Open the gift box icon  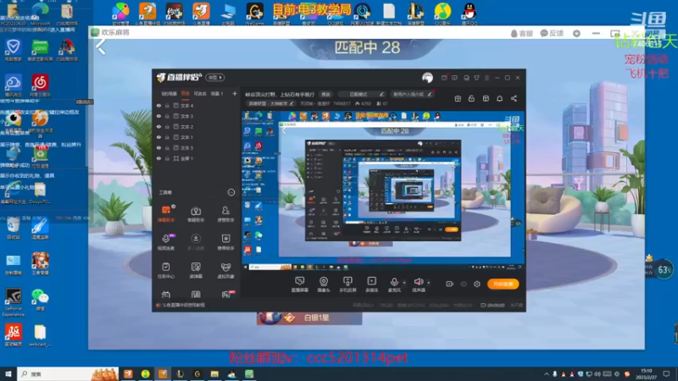[458, 98]
